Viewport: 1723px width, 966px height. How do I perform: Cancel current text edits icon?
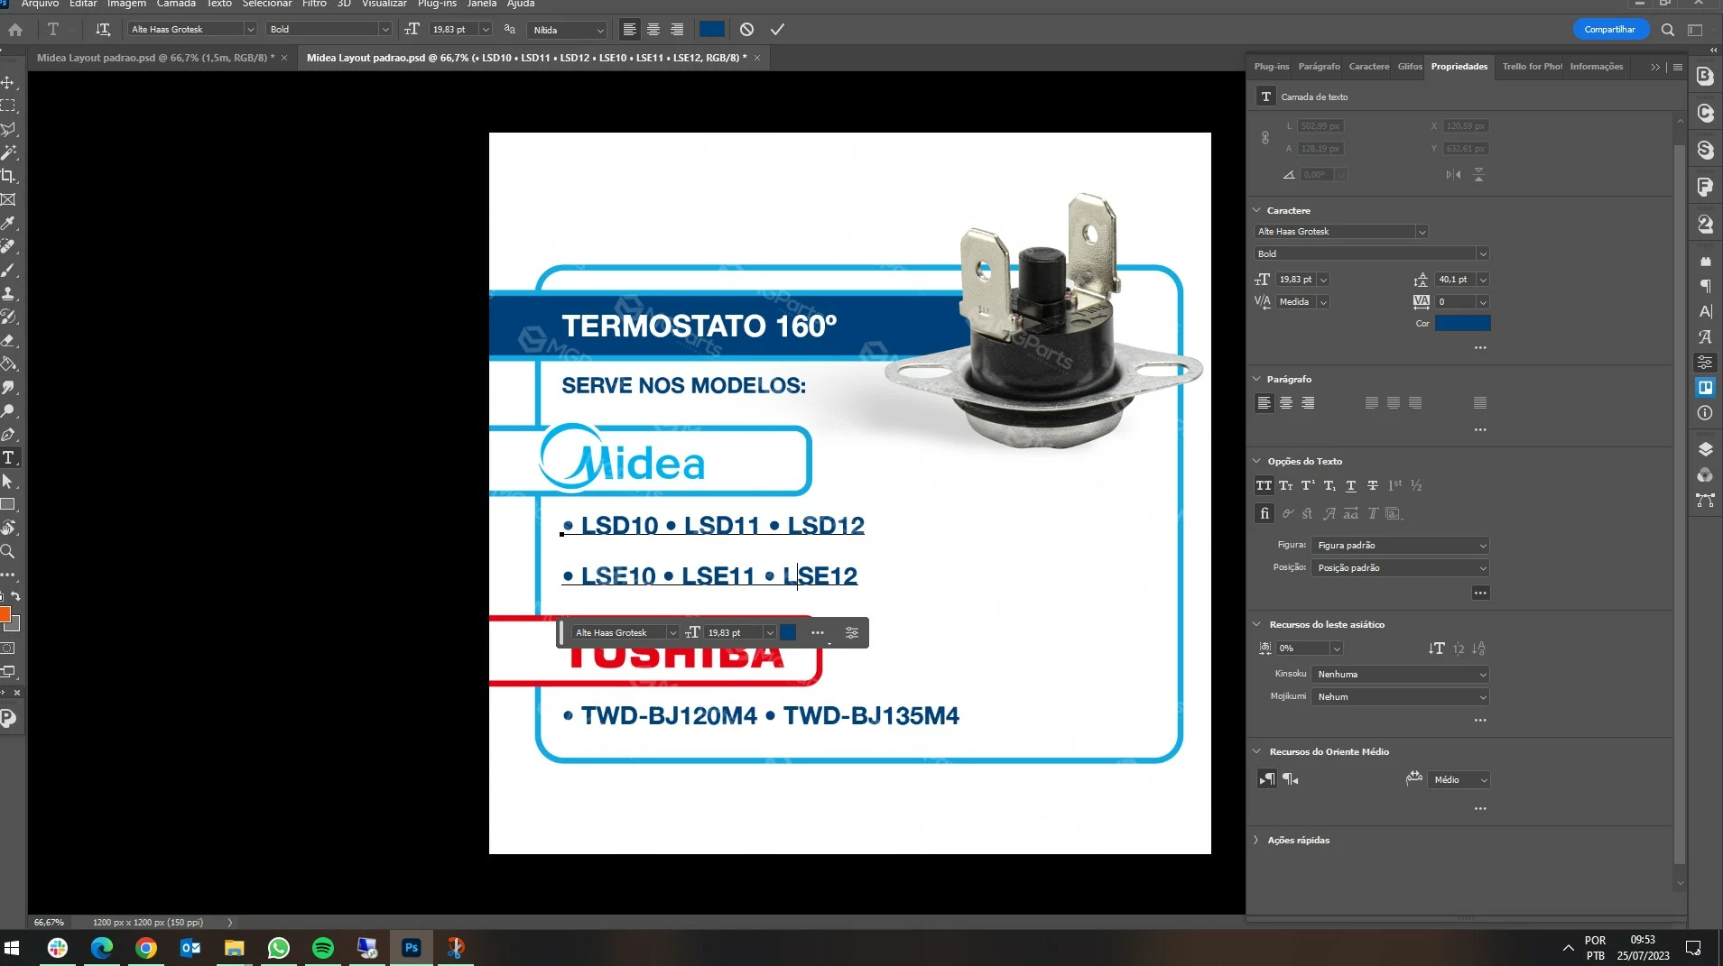(x=746, y=30)
